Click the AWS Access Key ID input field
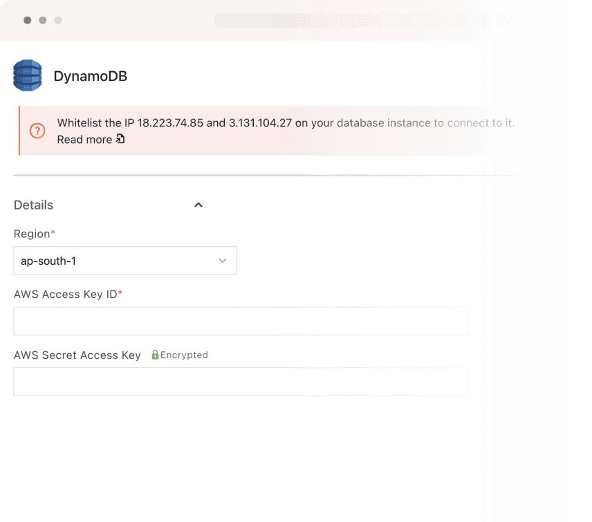This screenshot has width=592, height=522. pos(241,321)
